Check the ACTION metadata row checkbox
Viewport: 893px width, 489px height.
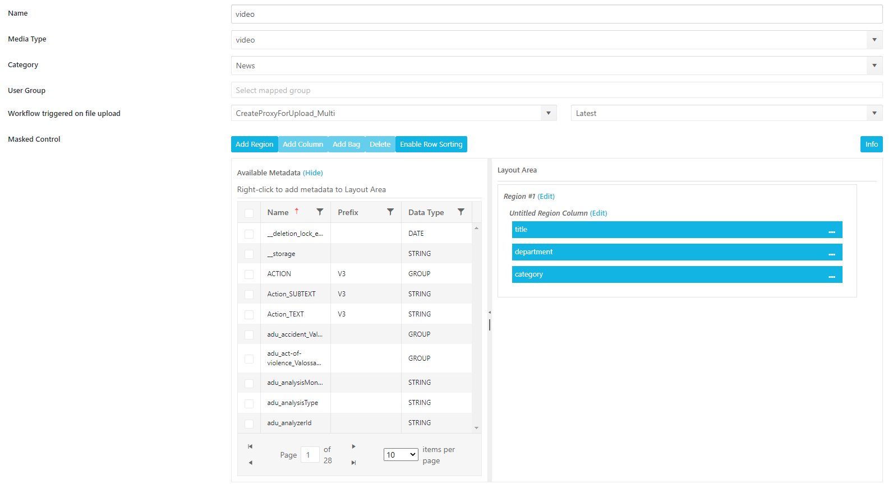pos(249,274)
